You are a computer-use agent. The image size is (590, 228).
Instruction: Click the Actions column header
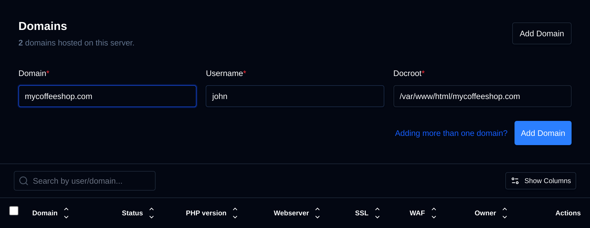tap(568, 213)
